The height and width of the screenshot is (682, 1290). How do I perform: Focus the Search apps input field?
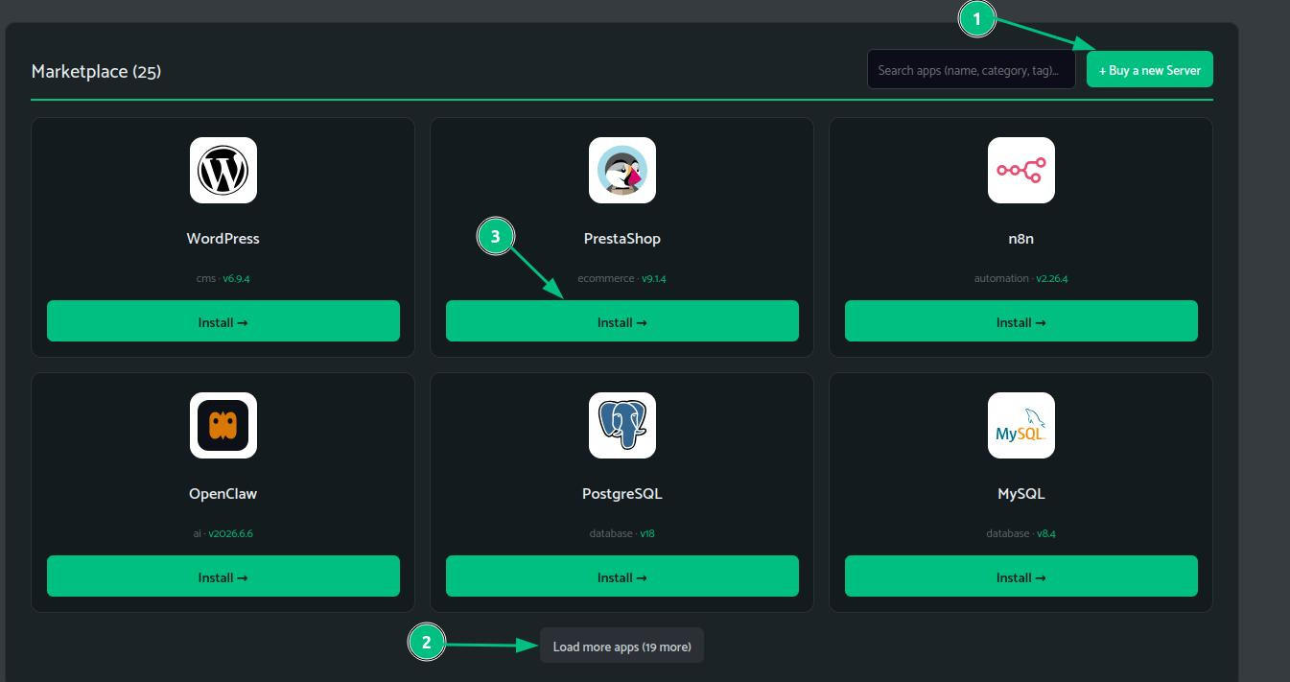[972, 69]
